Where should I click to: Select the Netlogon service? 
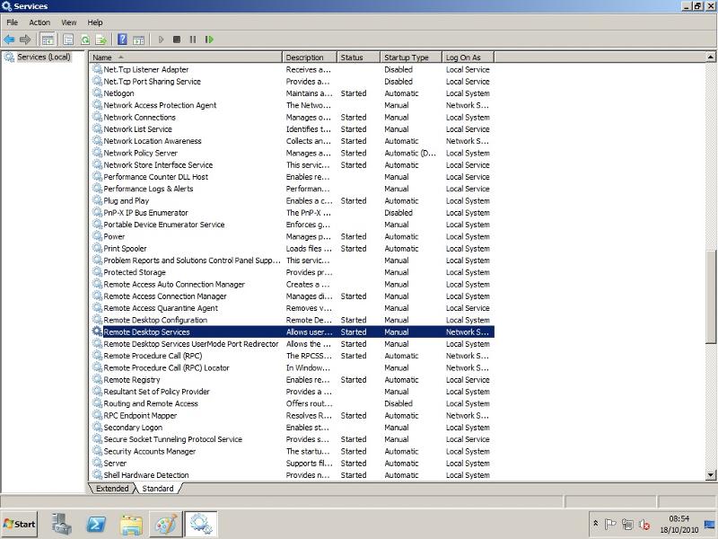[x=292, y=93]
